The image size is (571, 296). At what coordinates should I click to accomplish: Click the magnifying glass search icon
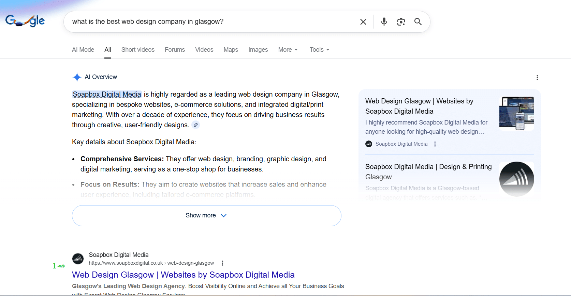418,22
